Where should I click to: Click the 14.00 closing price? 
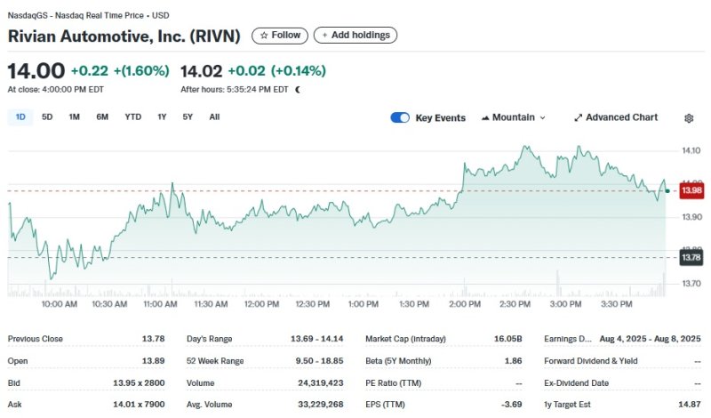pyautogui.click(x=36, y=71)
